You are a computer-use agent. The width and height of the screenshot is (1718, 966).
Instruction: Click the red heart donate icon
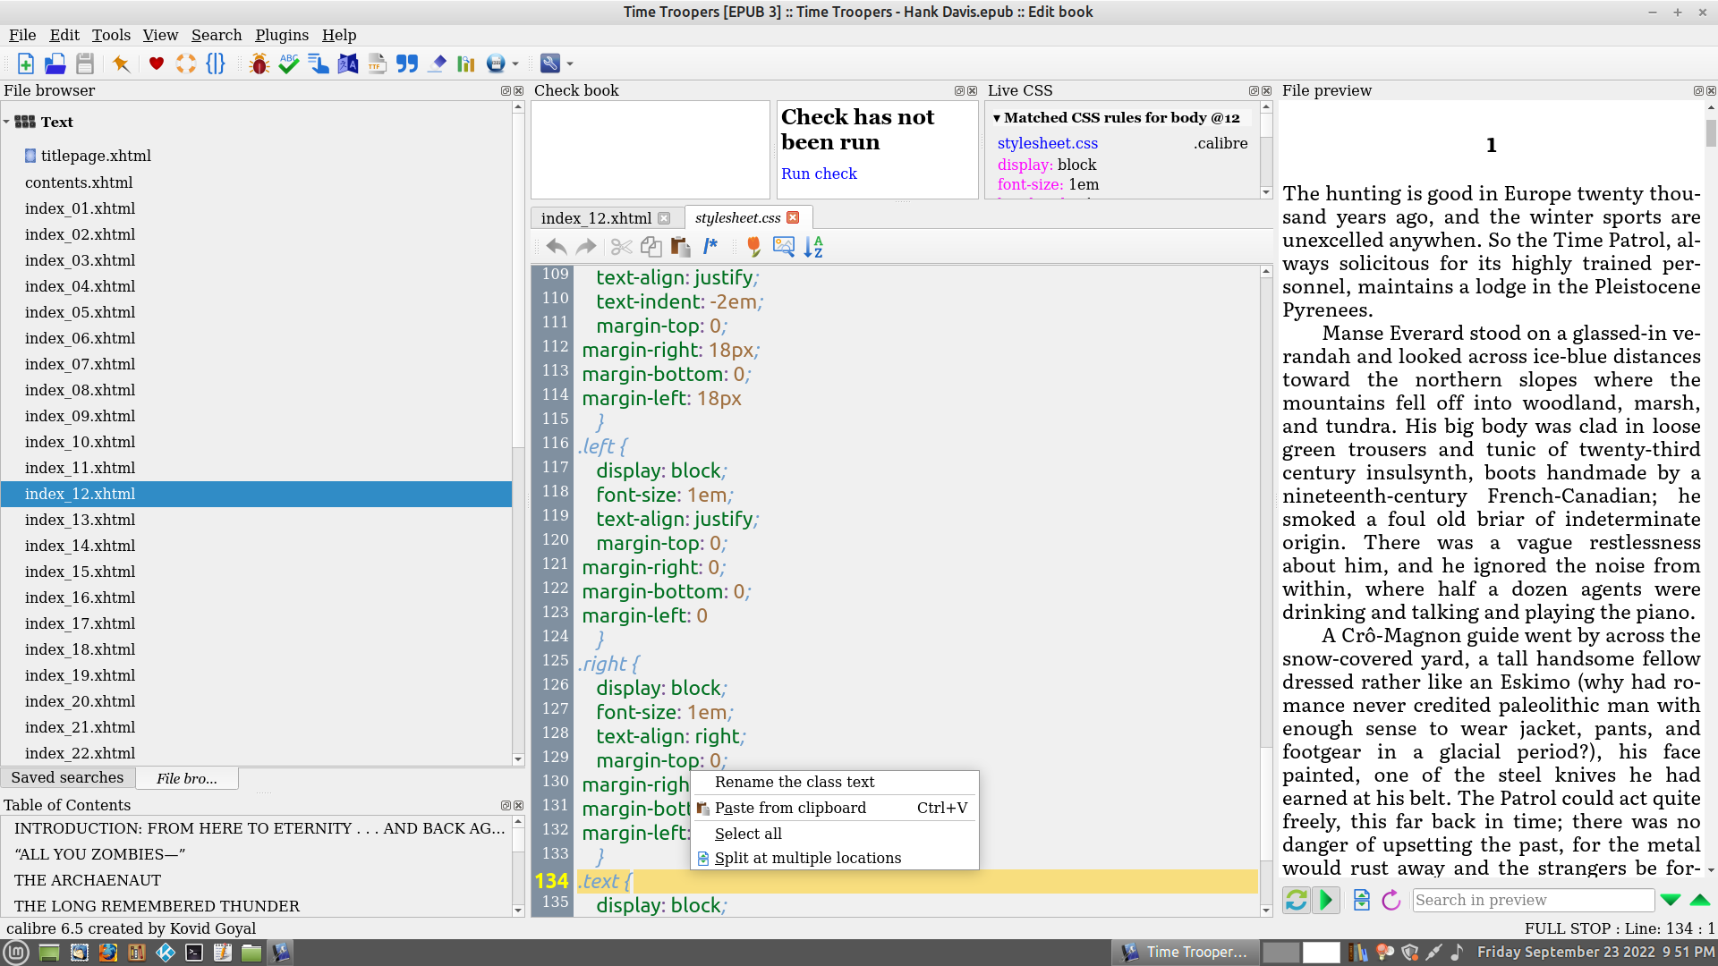point(157,64)
